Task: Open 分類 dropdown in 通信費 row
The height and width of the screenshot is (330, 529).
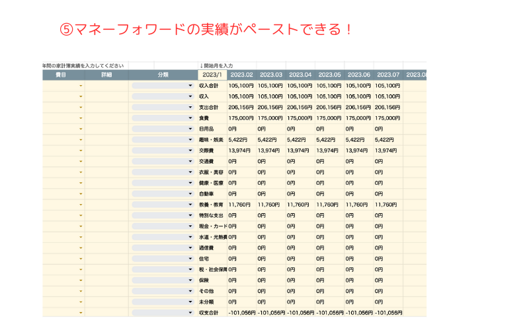Action: click(163, 248)
